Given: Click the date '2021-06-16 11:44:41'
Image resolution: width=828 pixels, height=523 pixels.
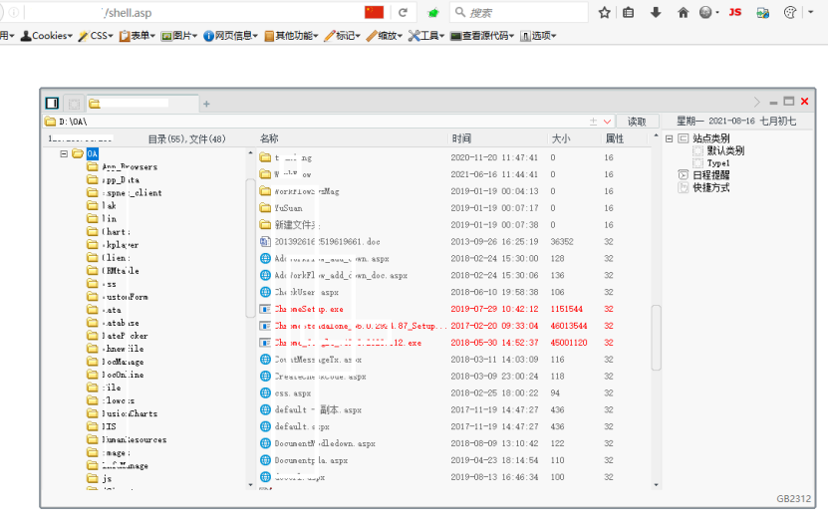Looking at the screenshot, I should [494, 174].
